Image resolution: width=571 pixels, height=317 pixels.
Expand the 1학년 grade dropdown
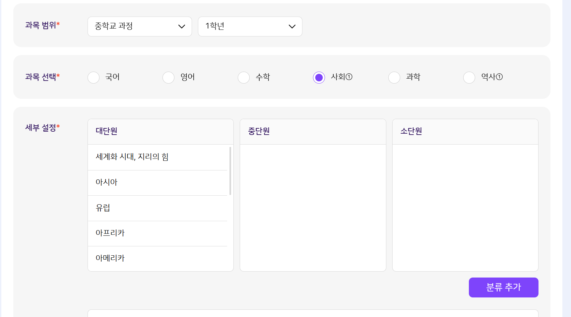pos(250,27)
